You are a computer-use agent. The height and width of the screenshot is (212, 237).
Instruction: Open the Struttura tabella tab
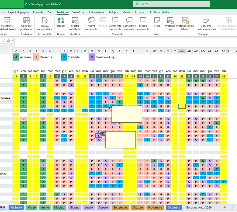click(x=159, y=12)
